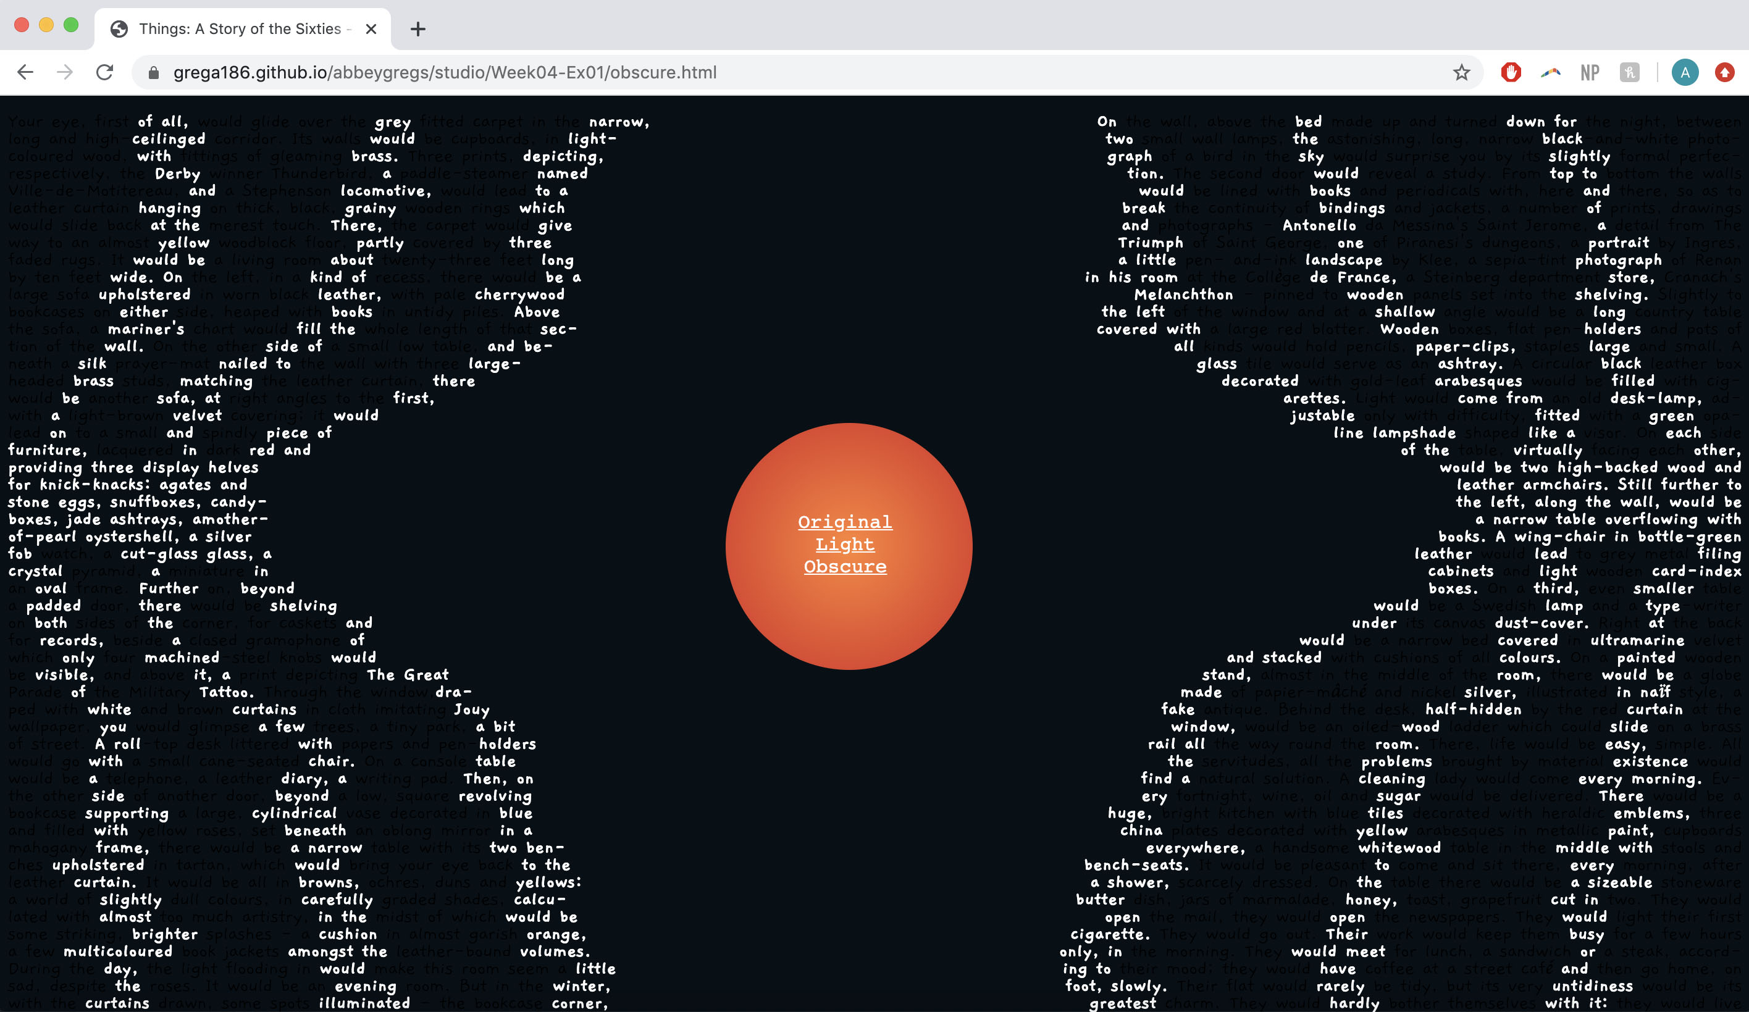Close the Things: A Story tab

[371, 29]
